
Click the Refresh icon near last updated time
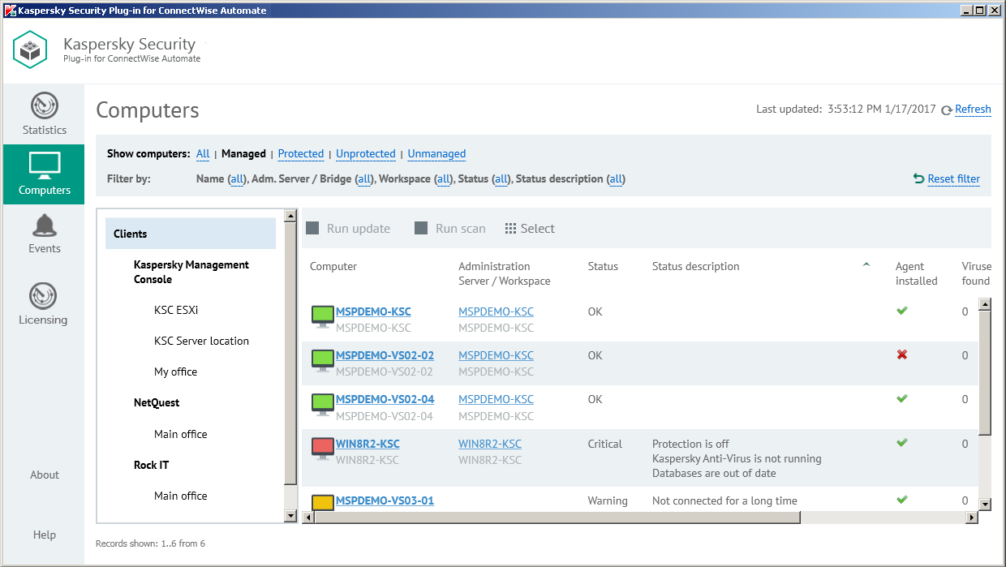tap(948, 109)
